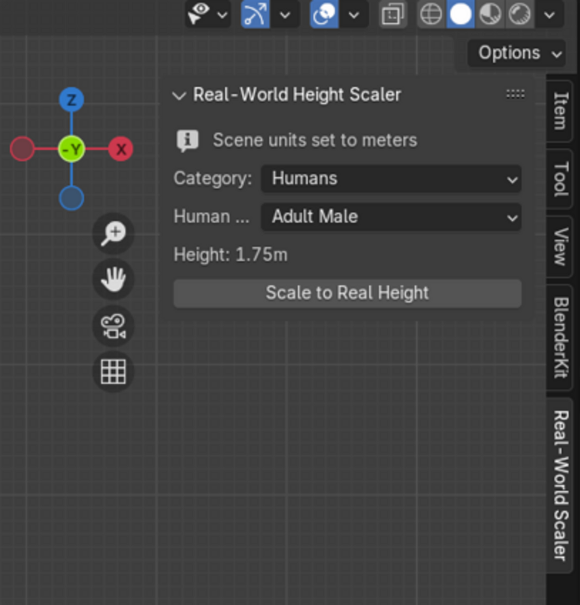Screen dimensions: 580x605
Task: Open the Item sidebar tab
Action: click(x=560, y=110)
